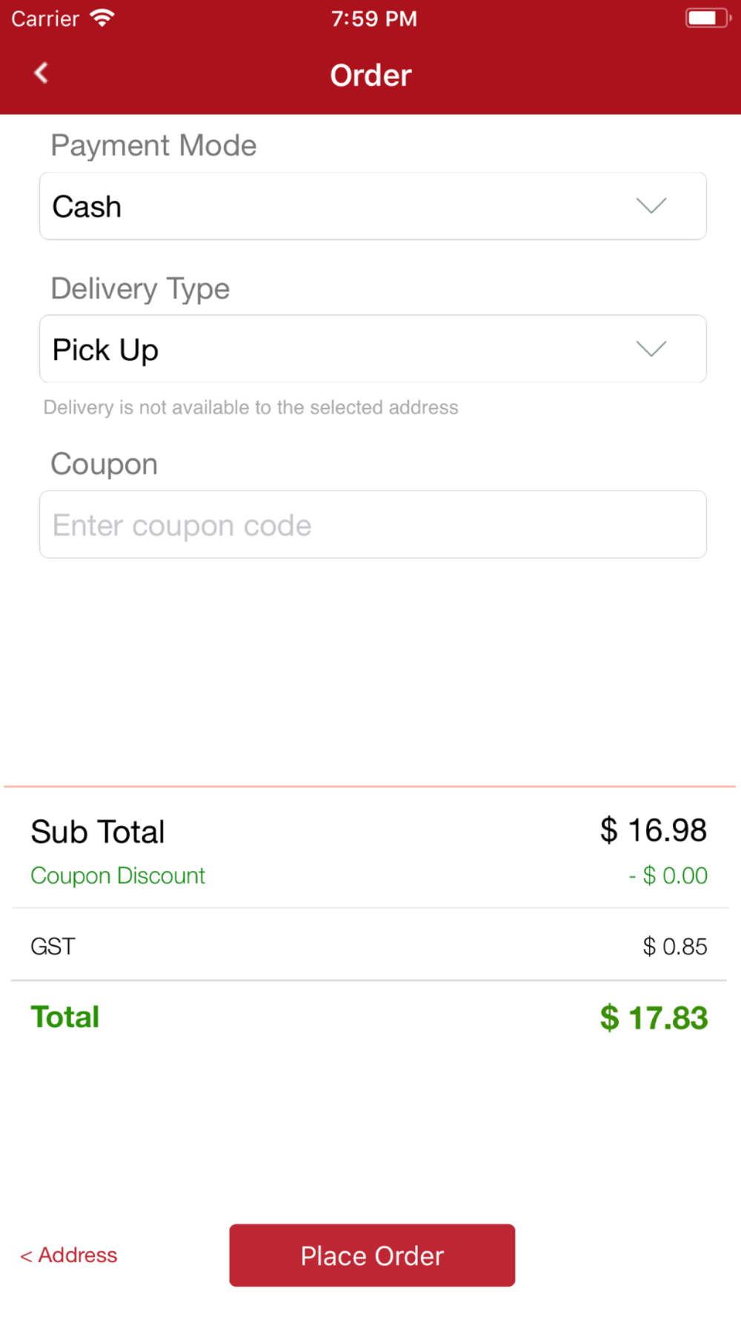Screen dimensions: 741x1317
Task: Tap the GST amount $ 0.85
Action: [x=675, y=946]
